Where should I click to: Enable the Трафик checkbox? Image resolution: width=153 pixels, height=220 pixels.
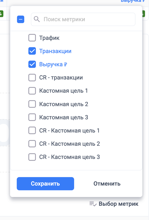coord(32,38)
